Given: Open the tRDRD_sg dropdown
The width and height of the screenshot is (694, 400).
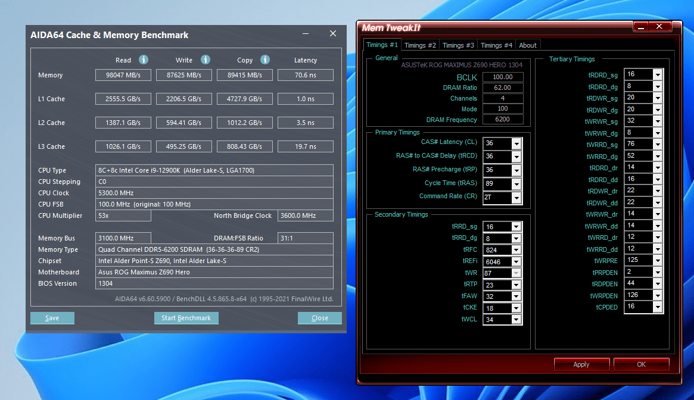Looking at the screenshot, I should 658,75.
